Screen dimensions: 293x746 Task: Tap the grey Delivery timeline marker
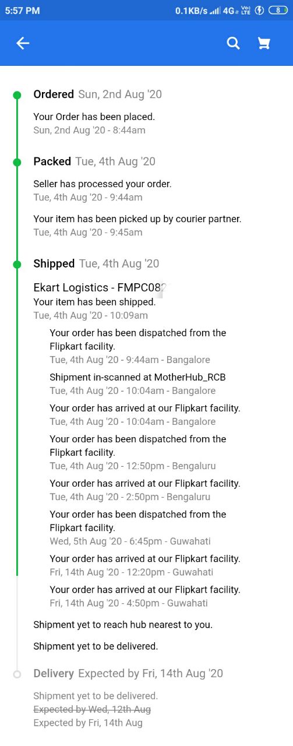click(x=17, y=674)
